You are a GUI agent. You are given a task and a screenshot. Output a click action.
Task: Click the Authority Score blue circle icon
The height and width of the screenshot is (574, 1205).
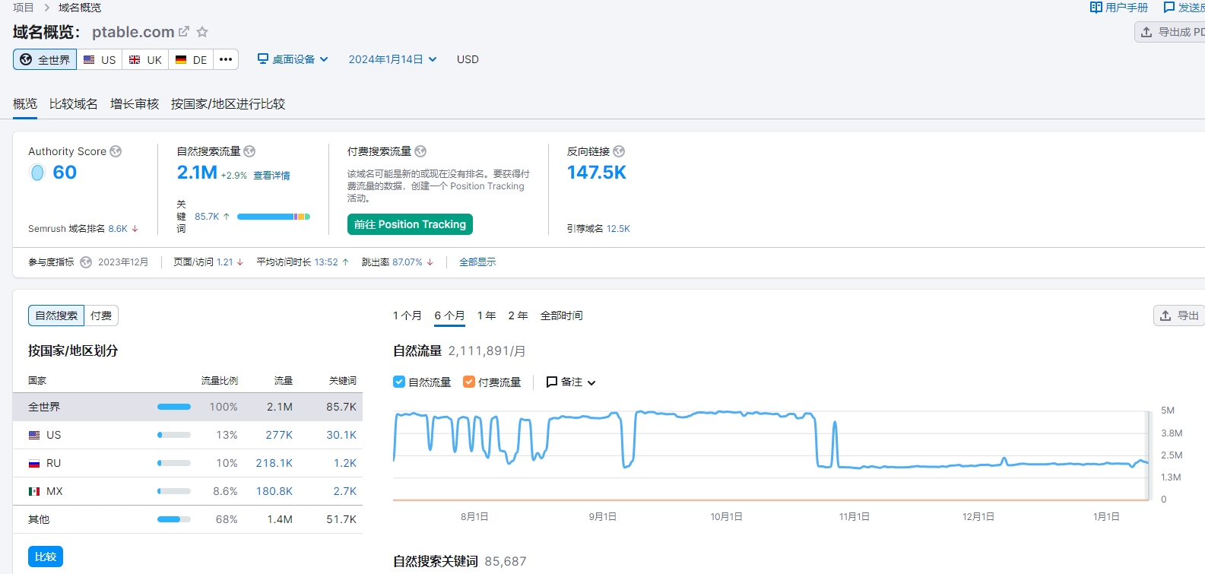(37, 173)
